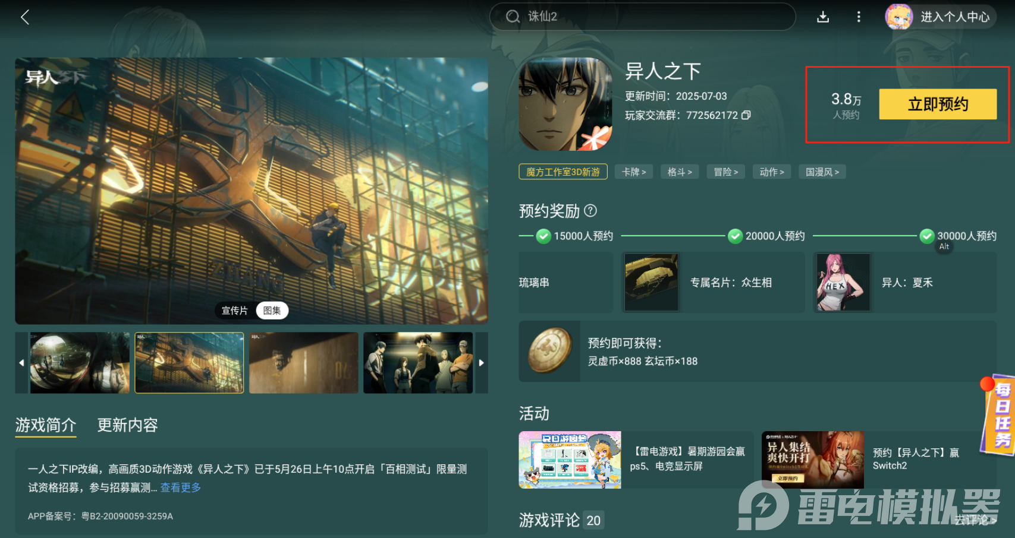Open the three-dot more options menu
This screenshot has width=1015, height=538.
pyautogui.click(x=859, y=17)
